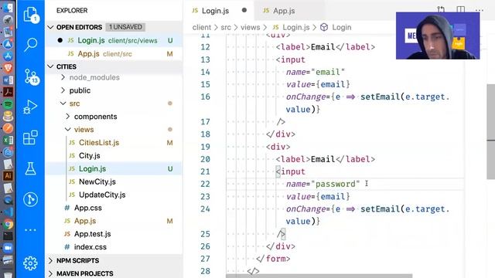This screenshot has width=495, height=278.
Task: Open Zoom from the macOS dock
Action: 9,248
